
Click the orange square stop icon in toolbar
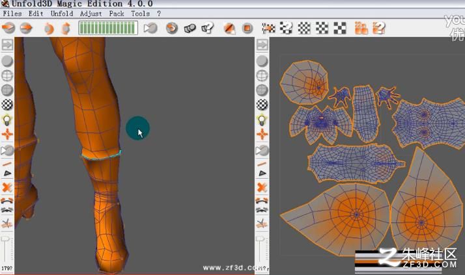coord(247,29)
